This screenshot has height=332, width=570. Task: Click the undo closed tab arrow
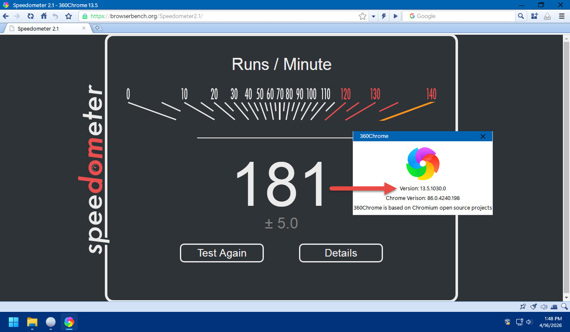tap(55, 16)
